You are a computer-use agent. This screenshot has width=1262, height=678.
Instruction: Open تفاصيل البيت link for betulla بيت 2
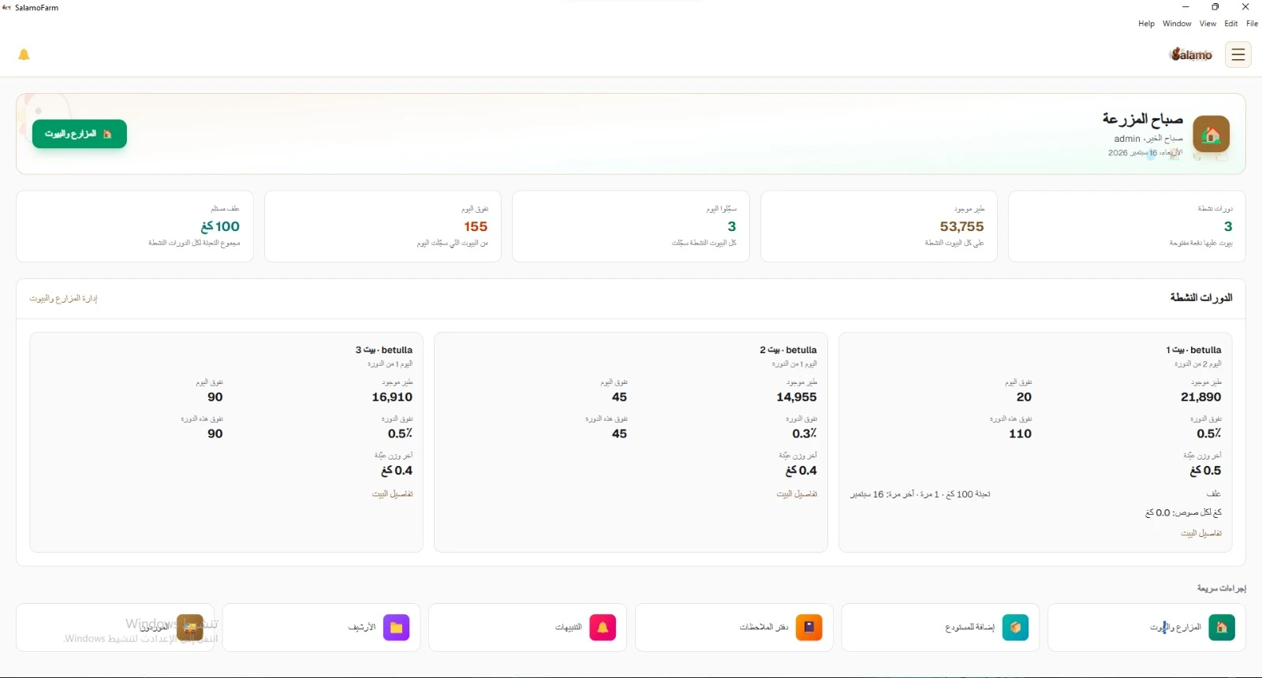click(x=797, y=494)
